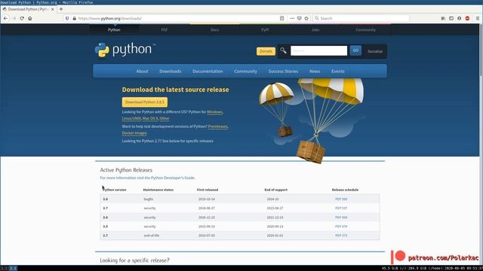
Task: Open the Documentation menu
Action: point(208,72)
